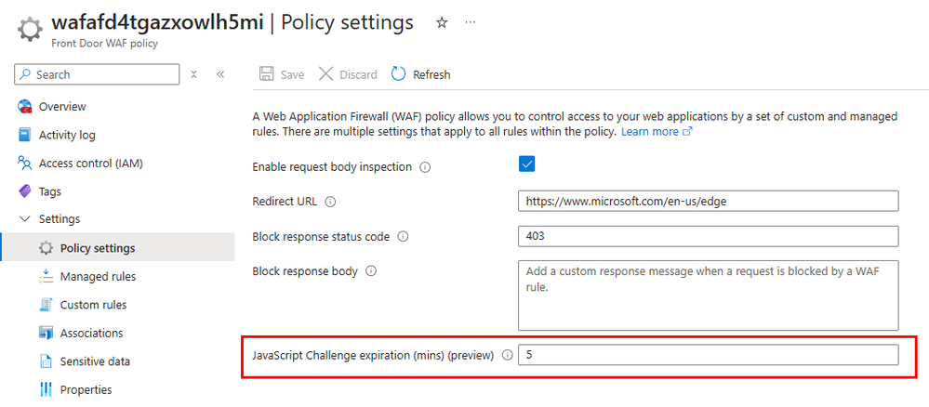Screen dimensions: 929x407
Task: Click the up/down sort arrows next to search
Action: pyautogui.click(x=193, y=74)
